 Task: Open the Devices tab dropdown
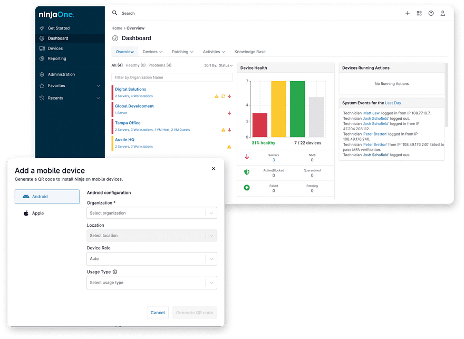point(152,52)
